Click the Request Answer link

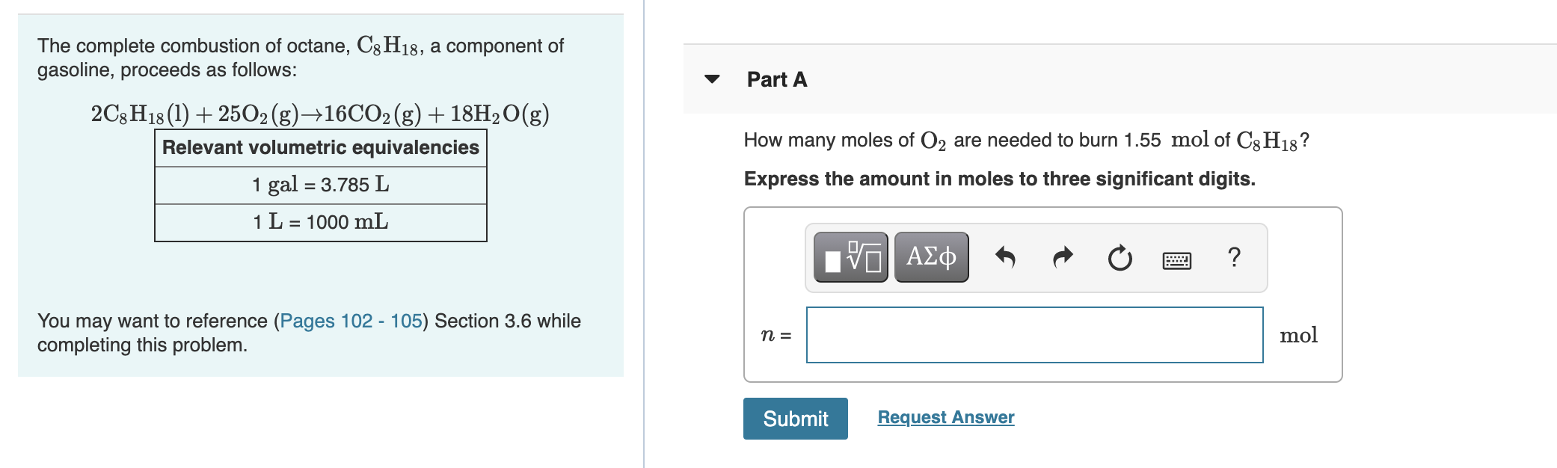tap(945, 418)
